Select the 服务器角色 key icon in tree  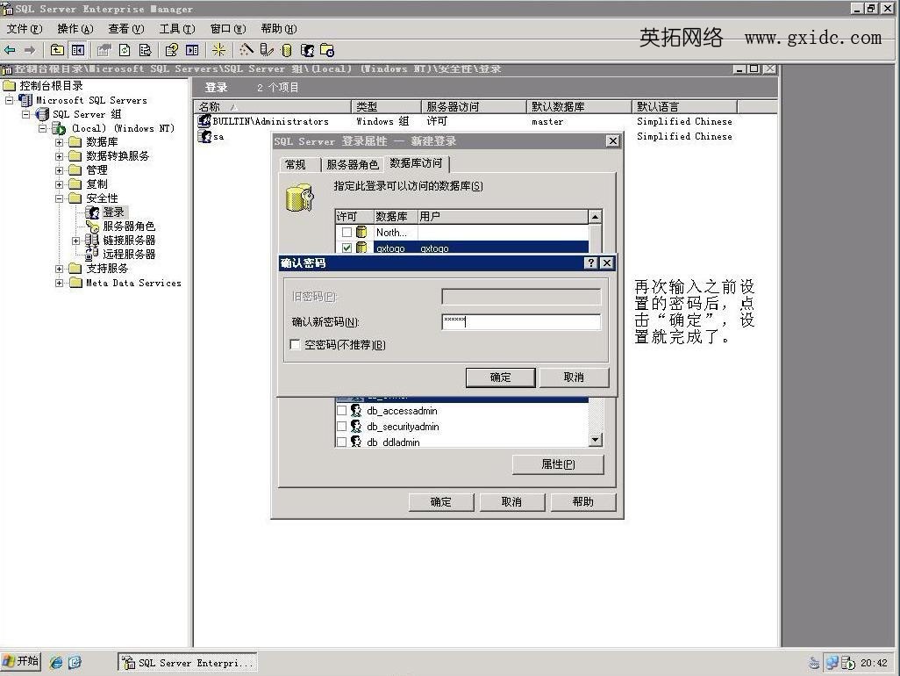[92, 227]
